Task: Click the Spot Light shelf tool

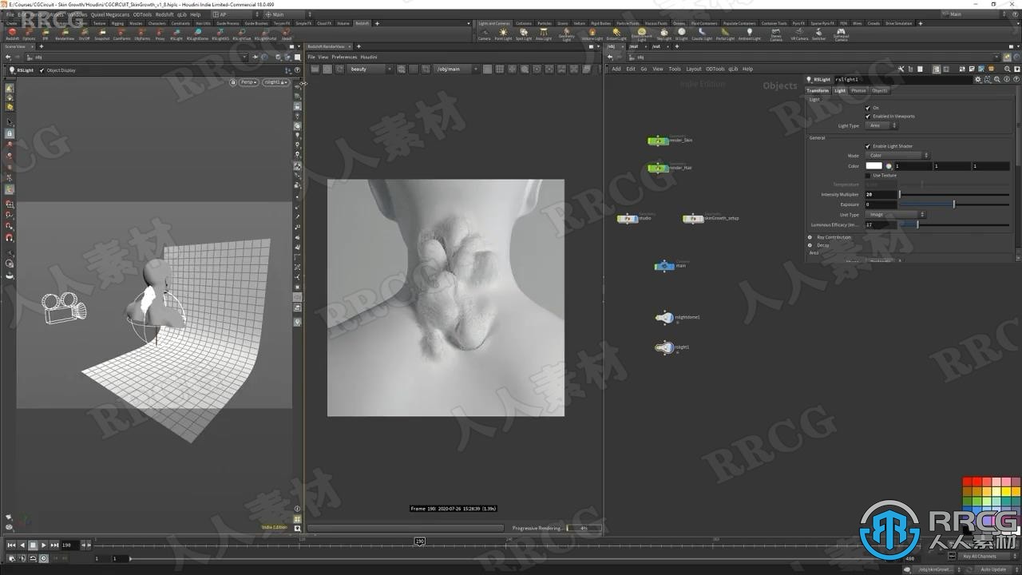Action: click(x=524, y=34)
